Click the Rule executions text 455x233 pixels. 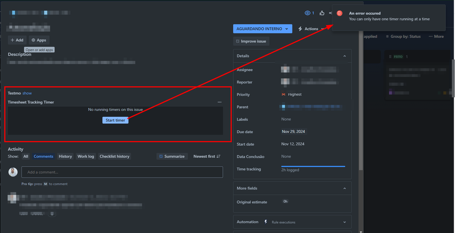283,222
